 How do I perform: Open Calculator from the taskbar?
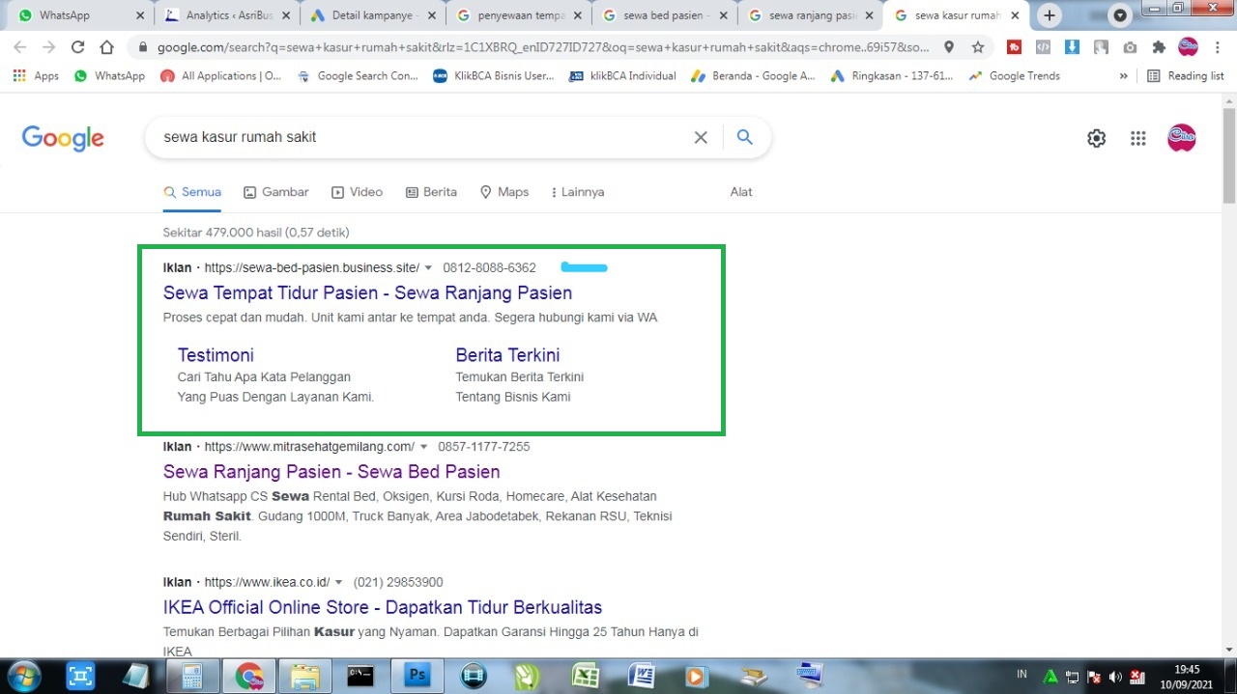191,676
